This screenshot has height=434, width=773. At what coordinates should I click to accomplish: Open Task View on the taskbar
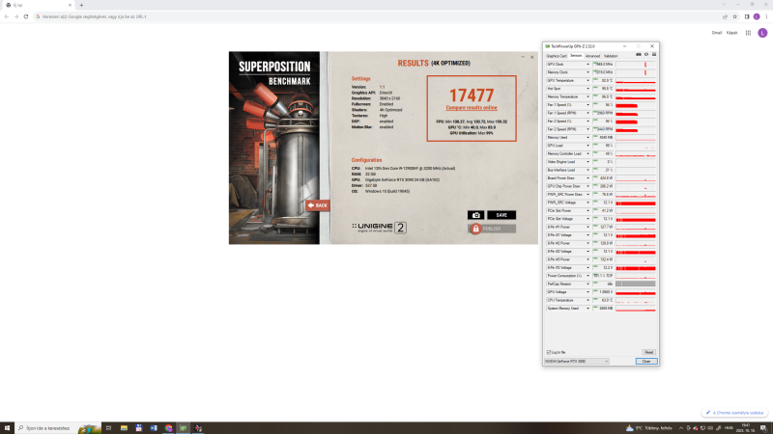pos(108,428)
